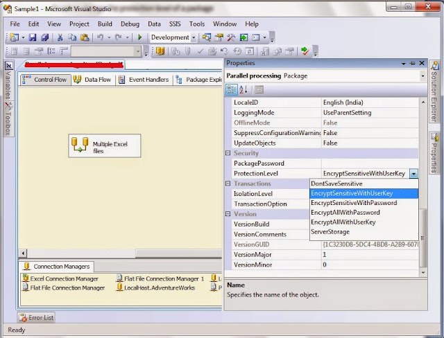This screenshot has height=338, width=444.
Task: Open the Toolbox side panel tab
Action: click(x=8, y=119)
